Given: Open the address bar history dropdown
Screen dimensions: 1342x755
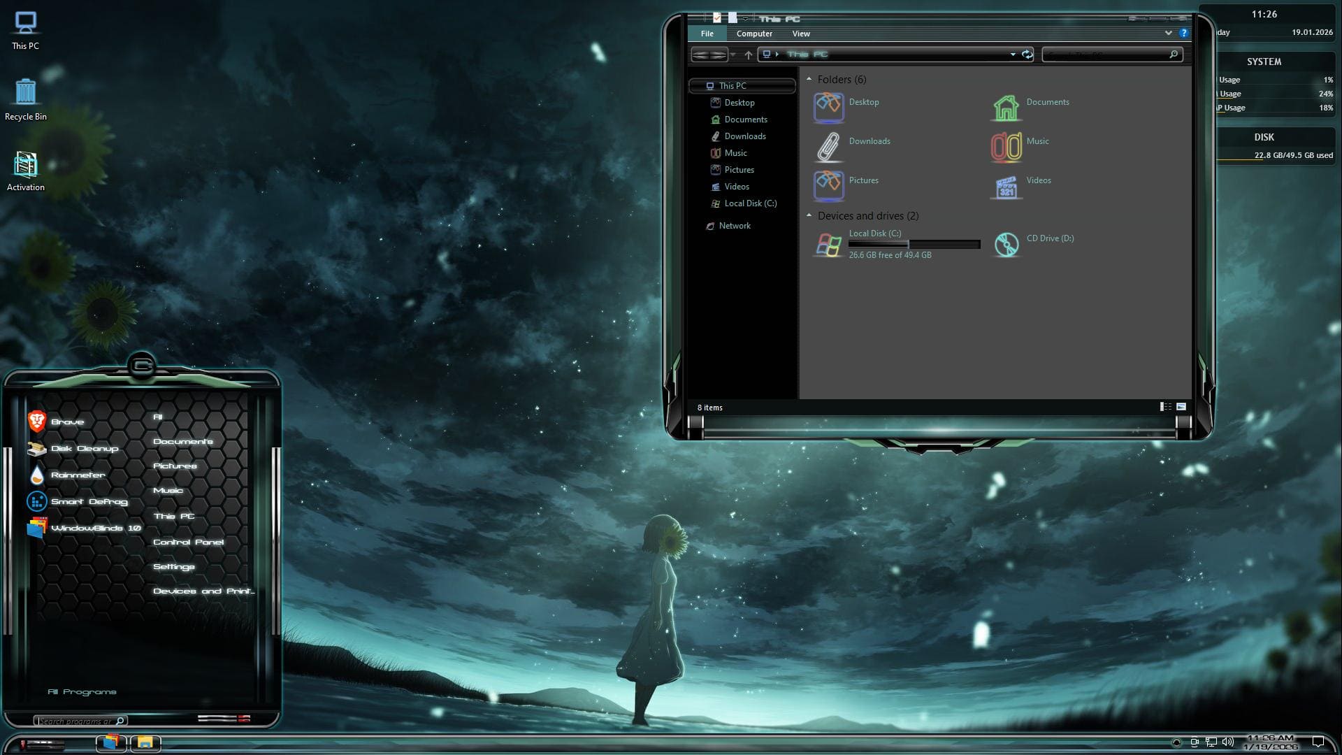Looking at the screenshot, I should pos(1013,54).
